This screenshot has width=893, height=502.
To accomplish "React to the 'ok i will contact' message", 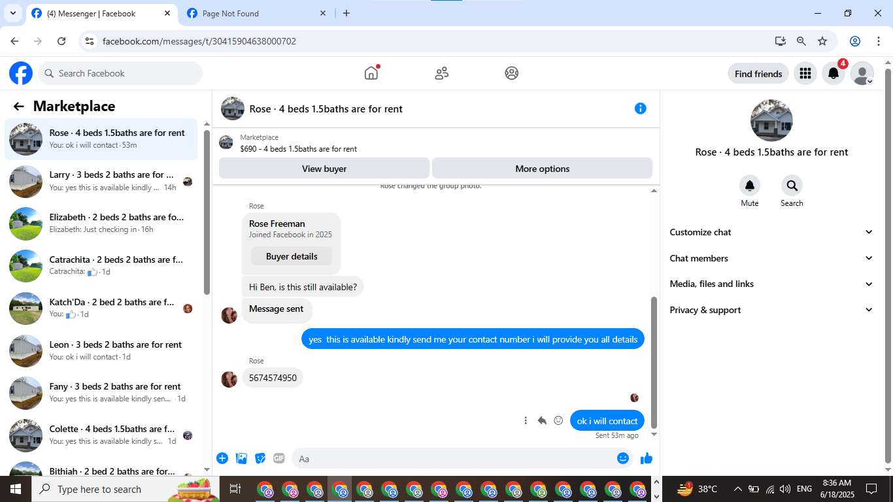I will pyautogui.click(x=558, y=420).
